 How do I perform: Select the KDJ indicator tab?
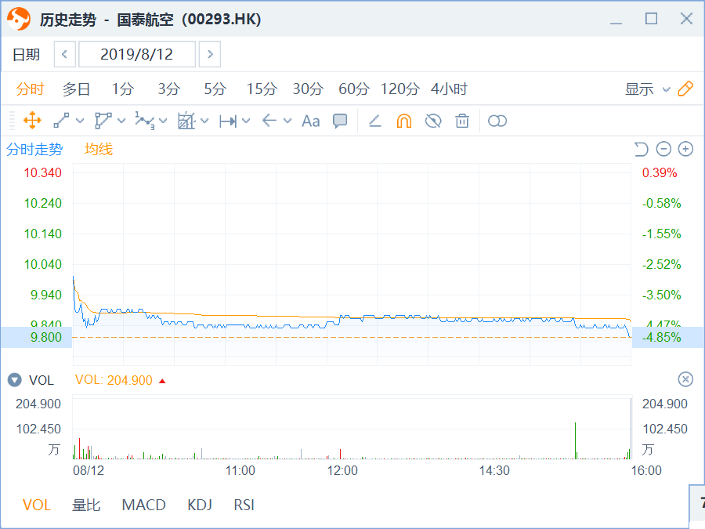point(200,505)
